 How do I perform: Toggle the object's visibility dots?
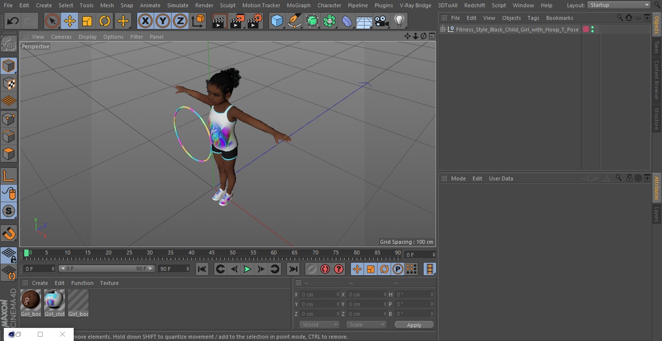pyautogui.click(x=593, y=30)
